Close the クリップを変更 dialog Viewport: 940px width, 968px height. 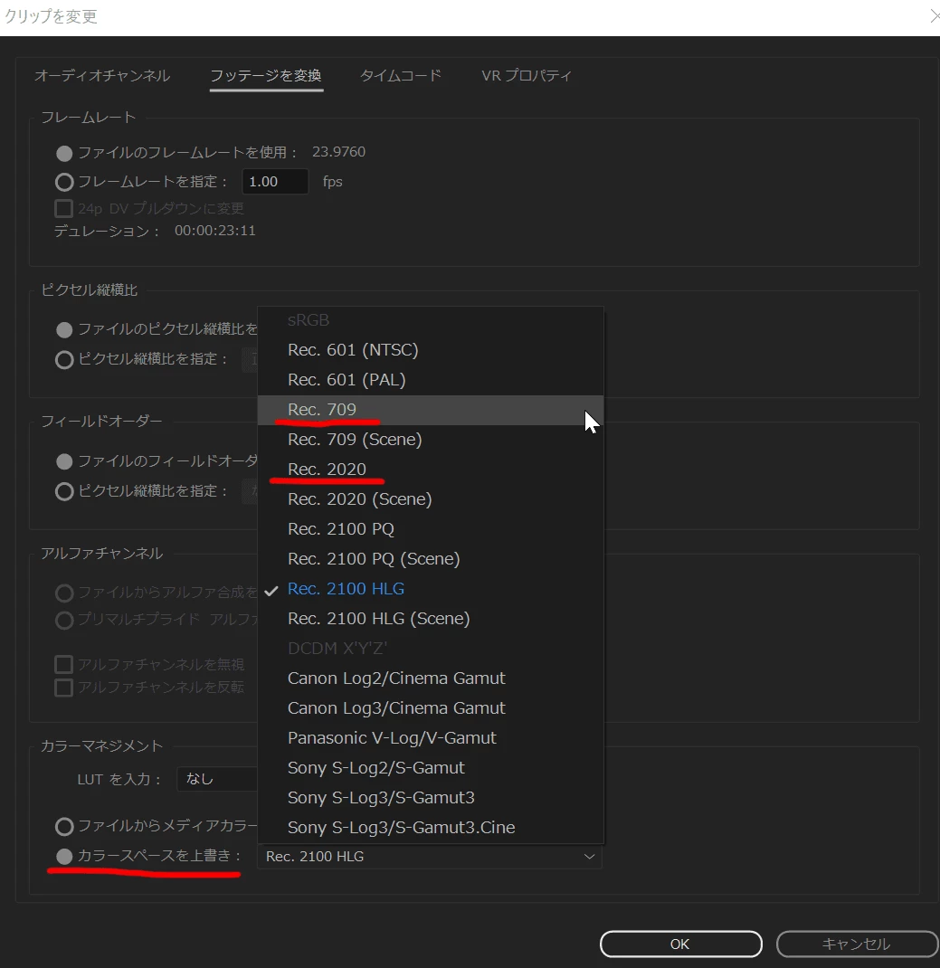coord(935,16)
